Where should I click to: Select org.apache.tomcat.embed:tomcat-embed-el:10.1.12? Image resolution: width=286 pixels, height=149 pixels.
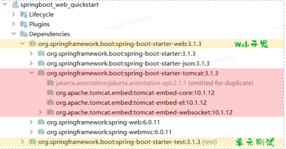[131, 103]
